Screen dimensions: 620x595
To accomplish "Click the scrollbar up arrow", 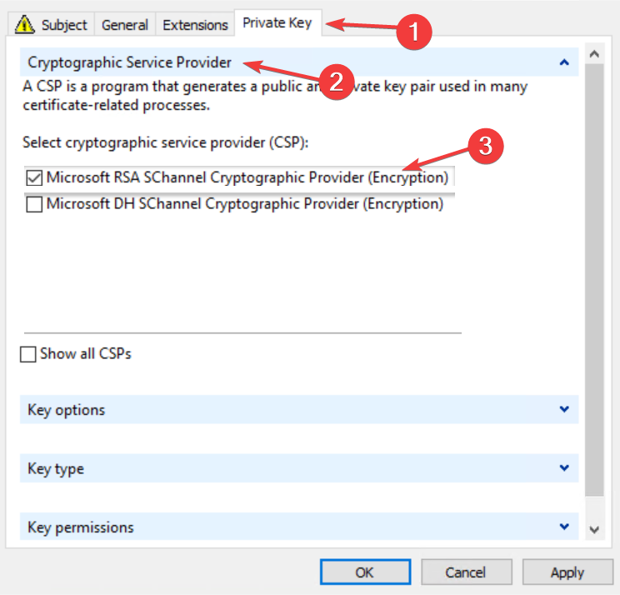I will point(594,54).
